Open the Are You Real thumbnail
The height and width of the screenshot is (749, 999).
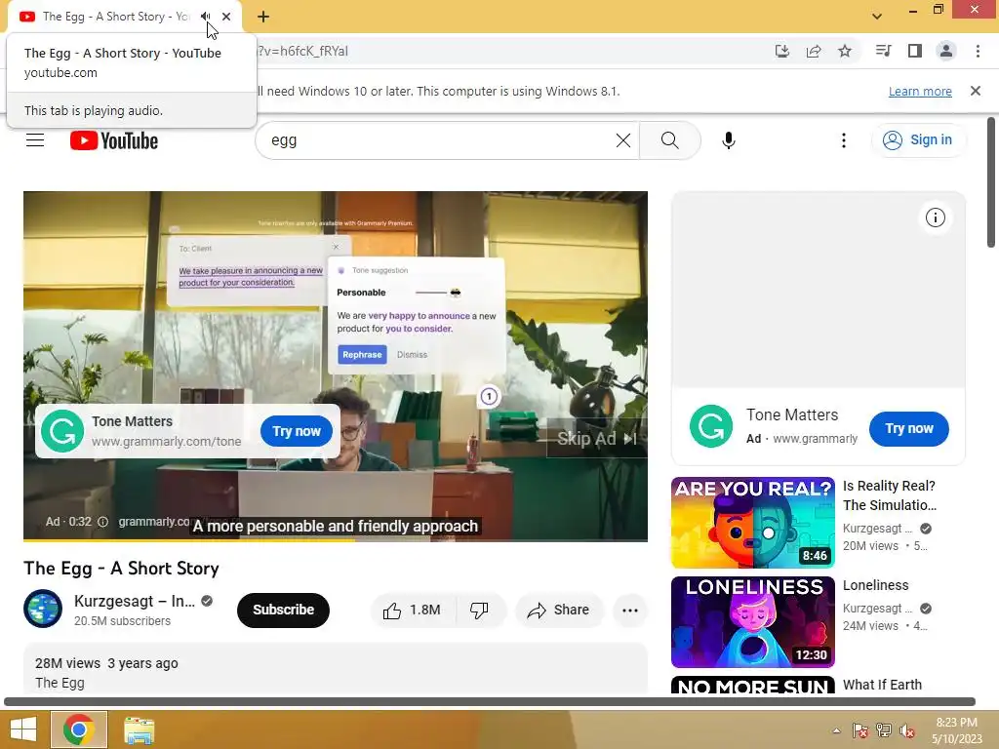click(x=753, y=523)
